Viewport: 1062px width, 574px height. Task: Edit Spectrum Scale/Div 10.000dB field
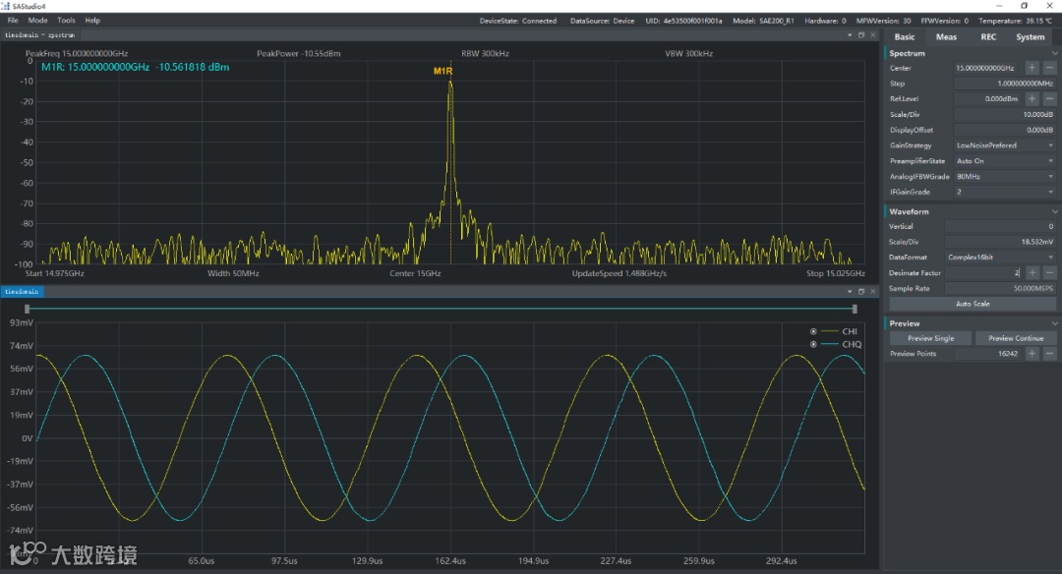1005,114
